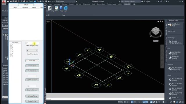The width and height of the screenshot is (186, 104).
Task: Switch to the Featured Apps ribbon tab
Action: [x=111, y=4]
